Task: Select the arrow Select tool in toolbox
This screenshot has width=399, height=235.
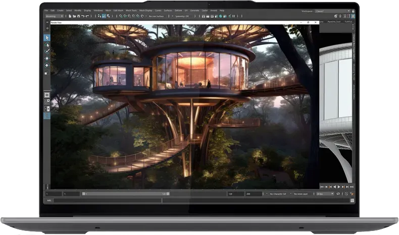Action: 47,37
